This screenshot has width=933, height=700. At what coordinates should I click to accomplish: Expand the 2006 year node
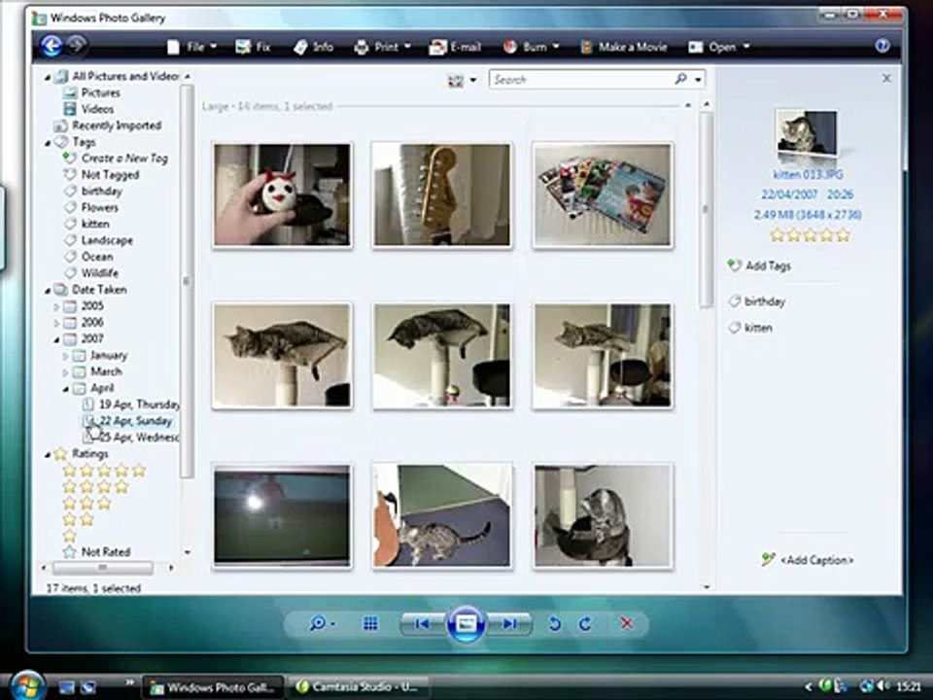coord(56,323)
